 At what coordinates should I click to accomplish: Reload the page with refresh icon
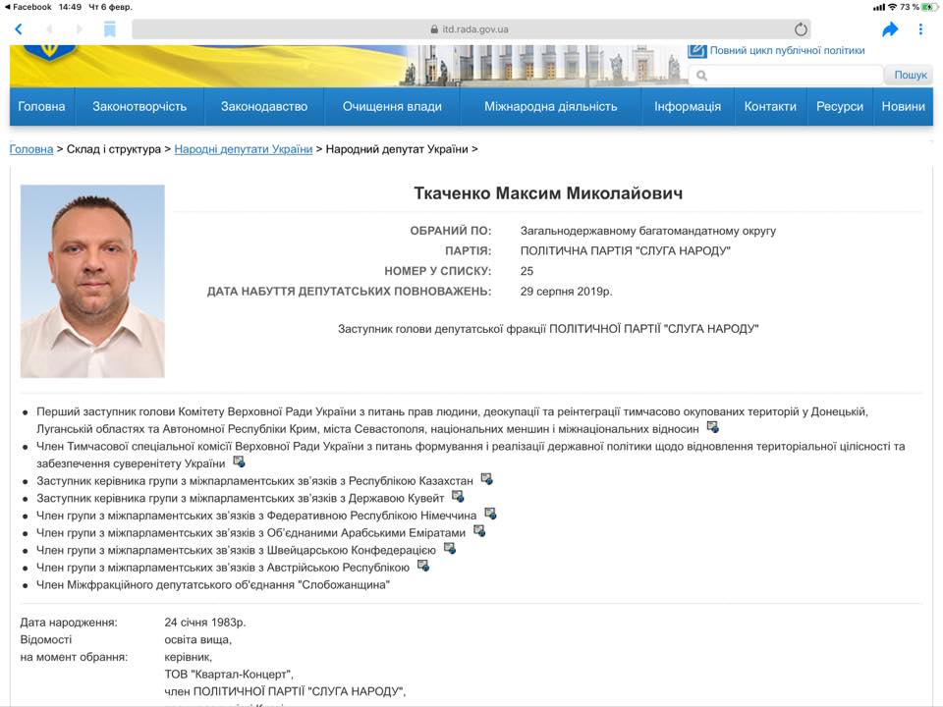[x=801, y=28]
